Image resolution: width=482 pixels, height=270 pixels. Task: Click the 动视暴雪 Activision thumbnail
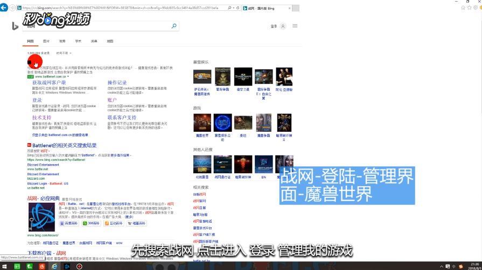point(202,165)
